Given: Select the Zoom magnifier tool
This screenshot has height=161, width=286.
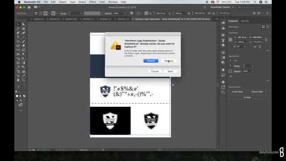Looking at the screenshot, I should 23,80.
